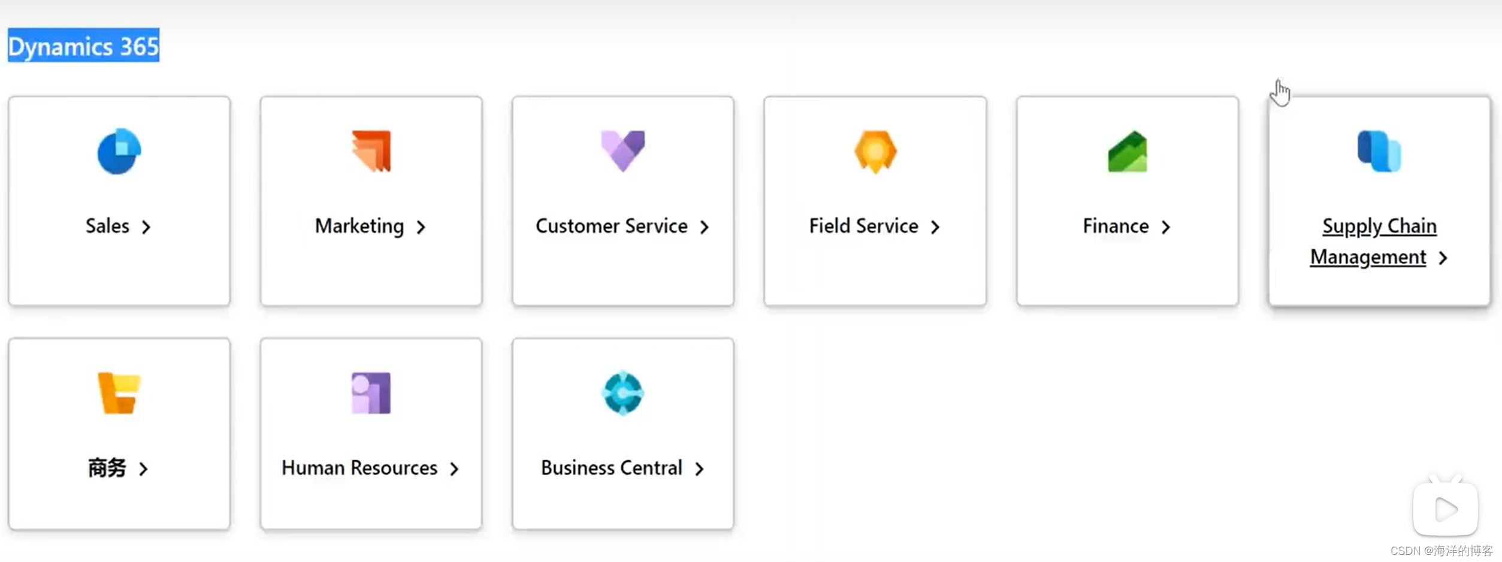Open the Field Service app icon
Viewport: 1502px width, 562px height.
875,152
